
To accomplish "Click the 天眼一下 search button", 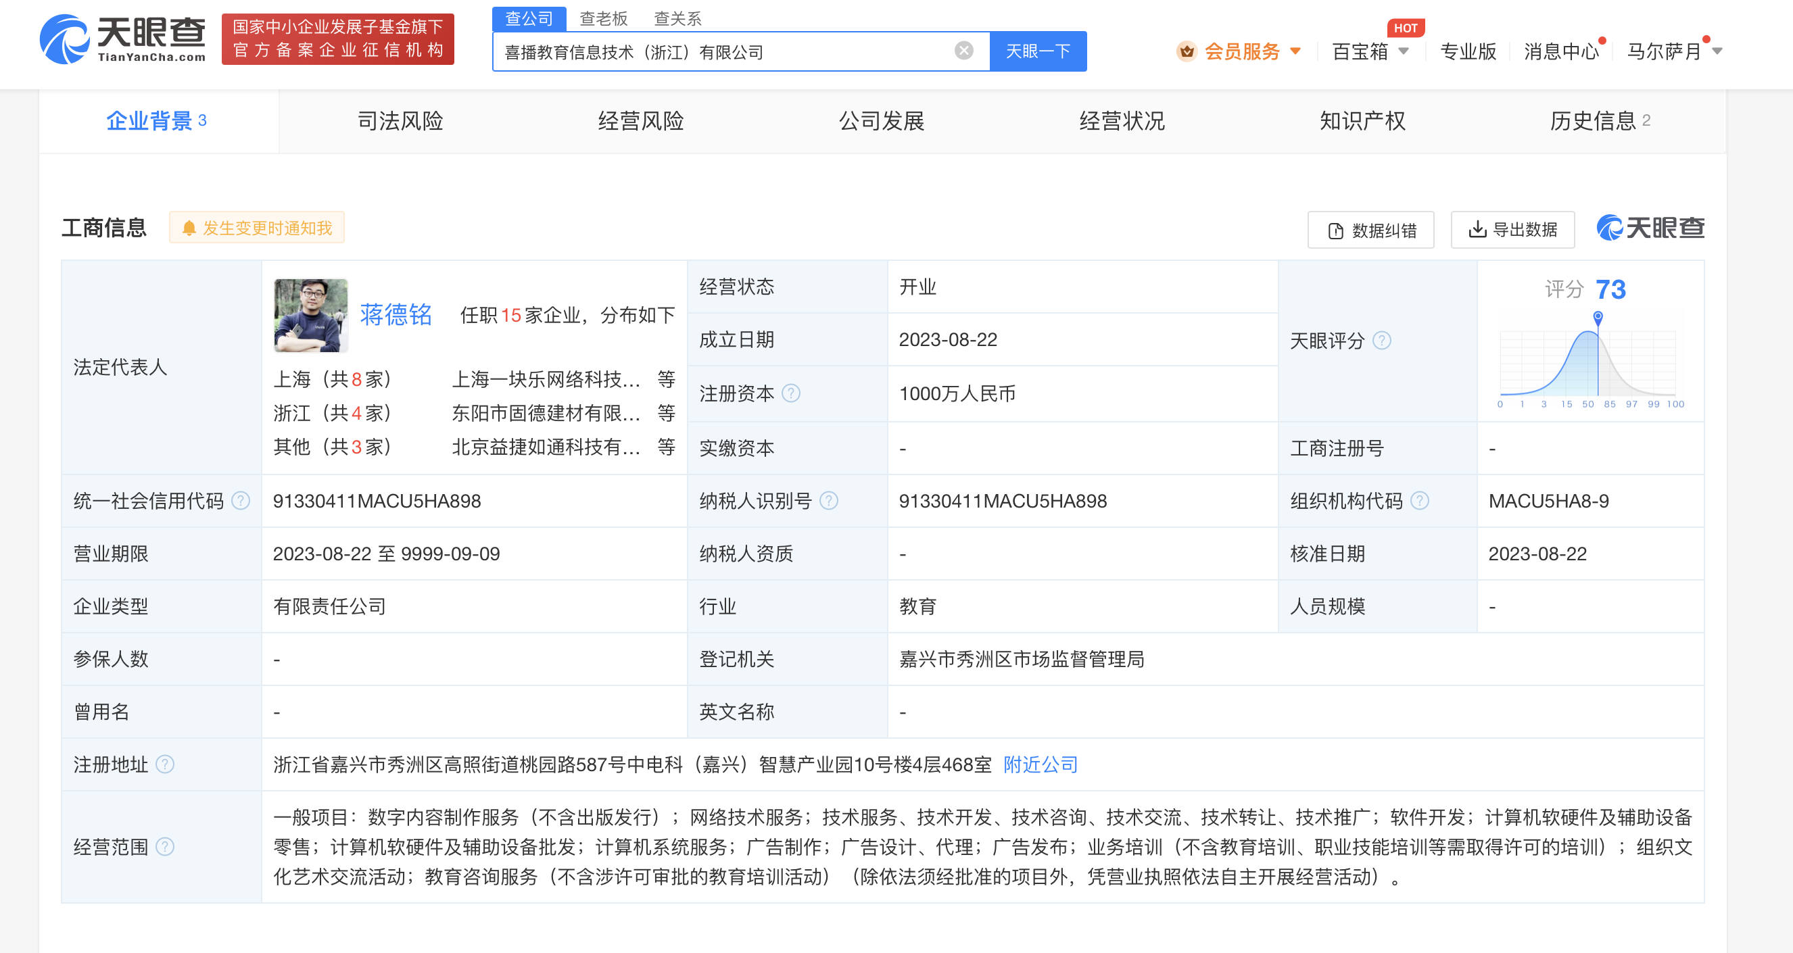I will (1037, 51).
